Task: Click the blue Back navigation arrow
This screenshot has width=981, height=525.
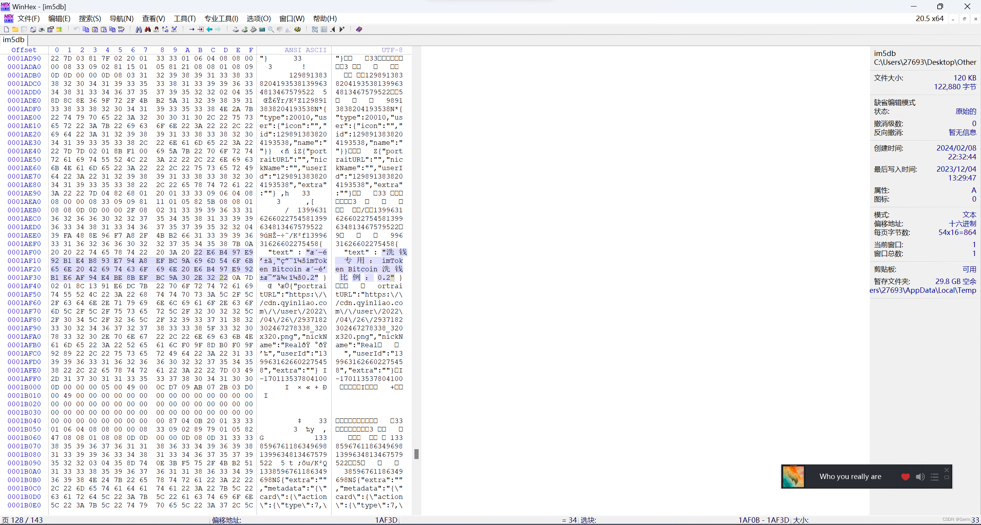Action: click(209, 30)
